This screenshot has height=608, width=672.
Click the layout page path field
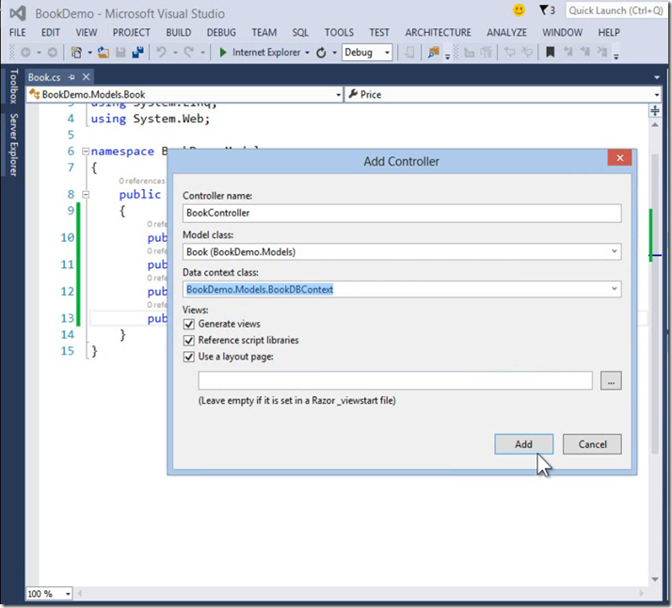pos(395,380)
